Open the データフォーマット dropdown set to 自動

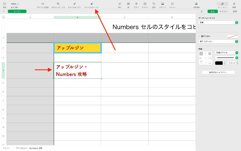(218, 22)
